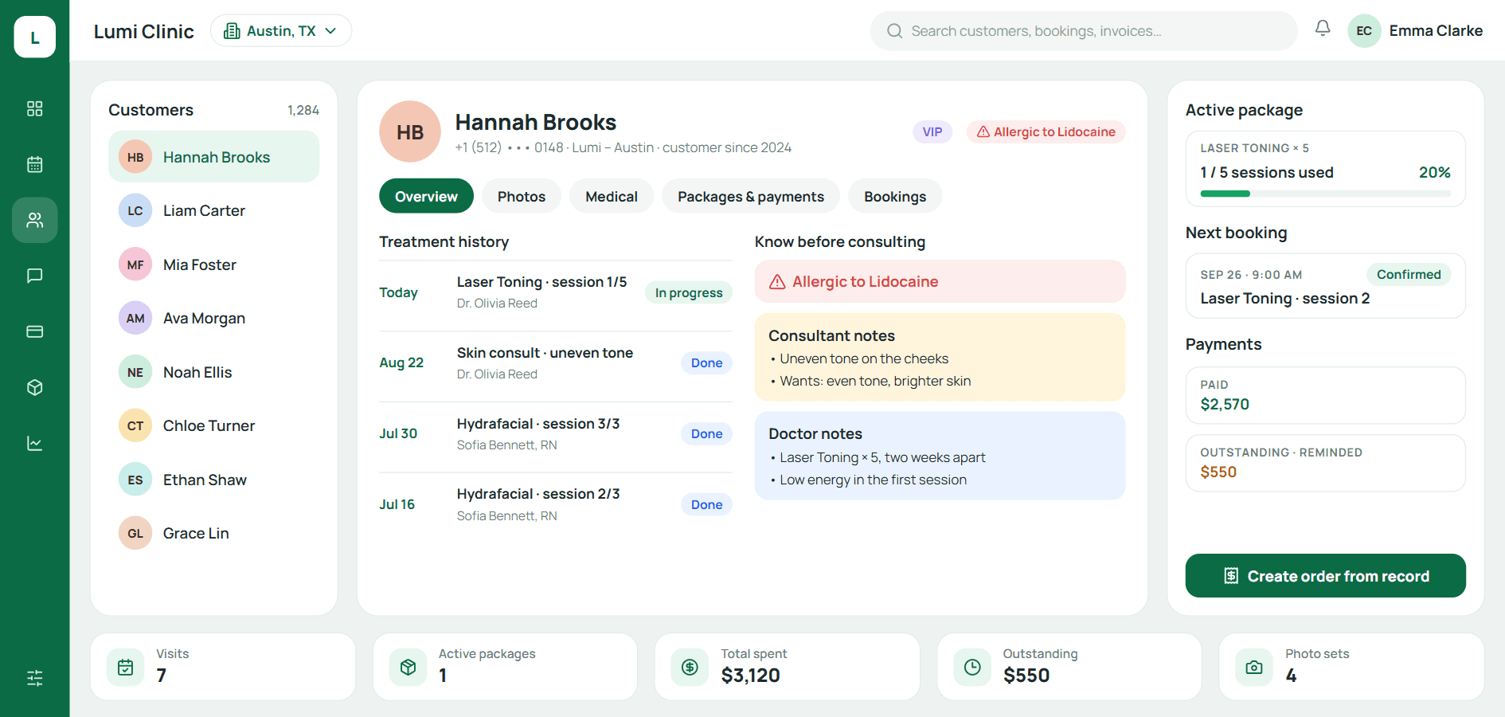Focus the search customers input field
The image size is (1505, 717).
click(x=1084, y=30)
